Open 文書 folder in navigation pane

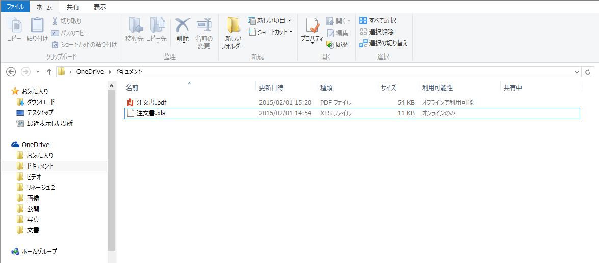point(28,230)
